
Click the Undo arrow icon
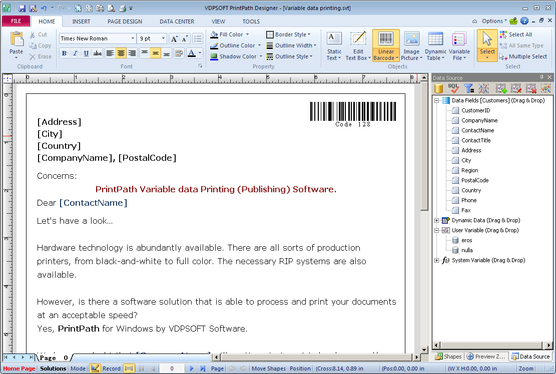[44, 8]
